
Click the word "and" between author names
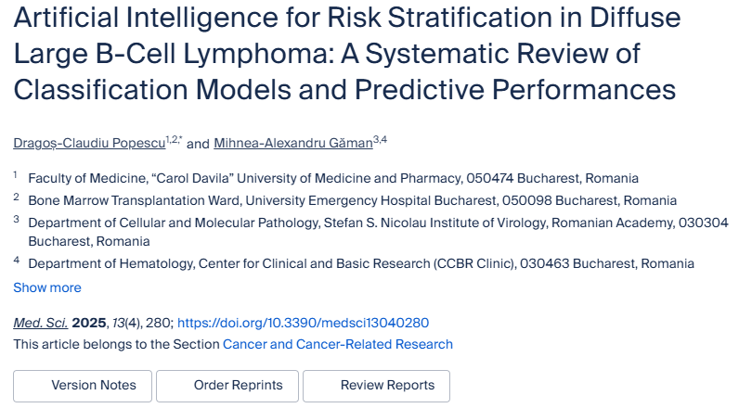(198, 144)
